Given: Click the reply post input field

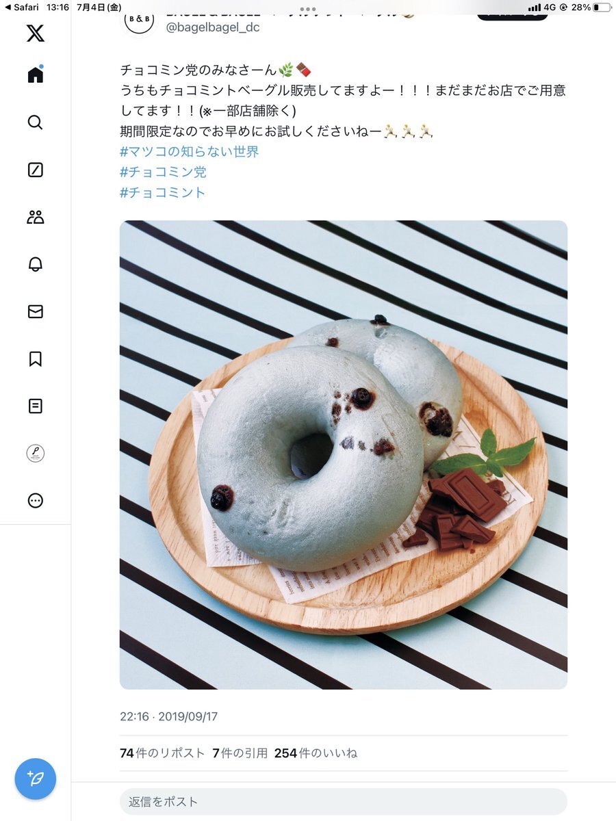Looking at the screenshot, I should click(344, 802).
